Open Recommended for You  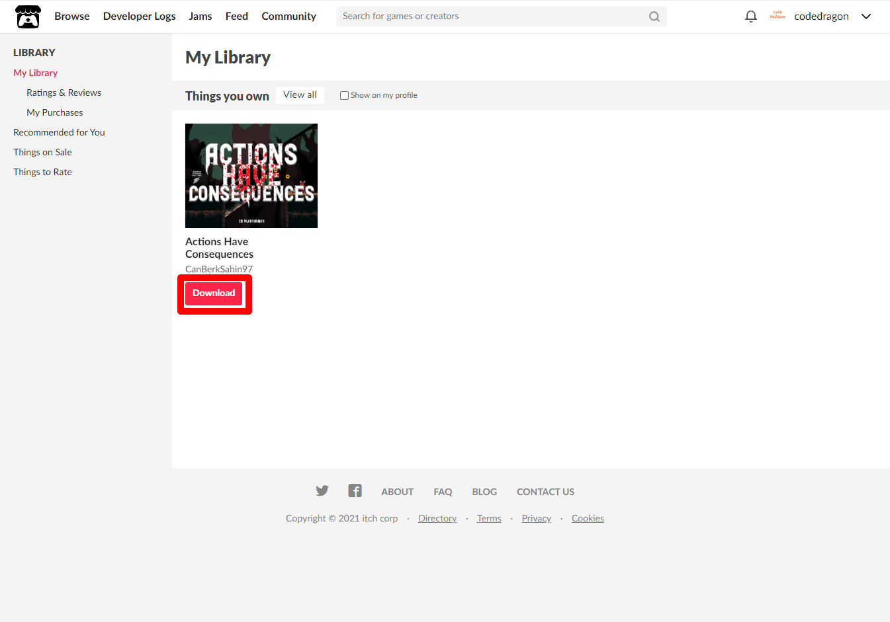point(60,132)
